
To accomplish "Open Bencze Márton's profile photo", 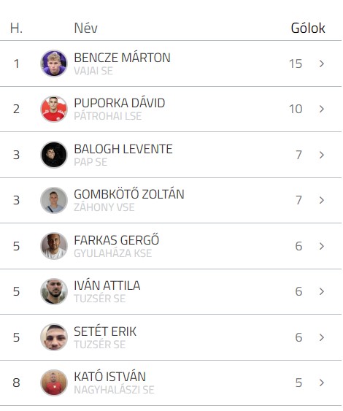I will 54,64.
